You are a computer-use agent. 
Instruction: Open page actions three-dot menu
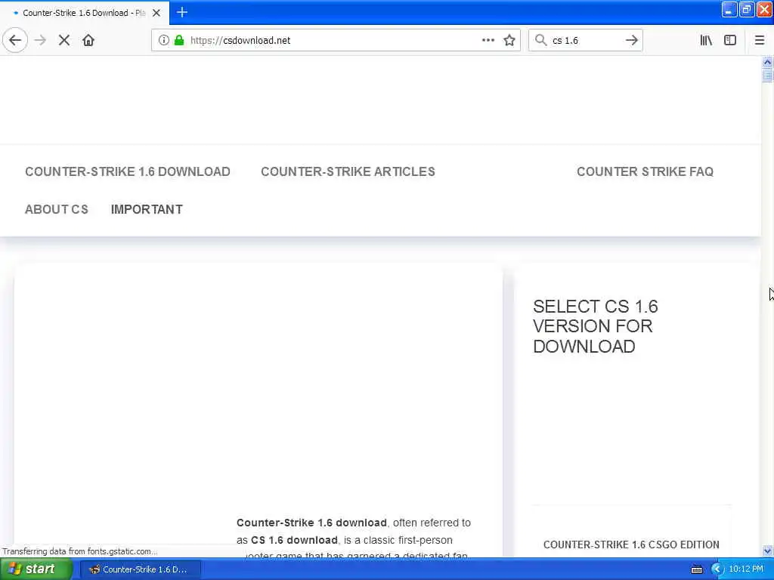click(488, 41)
